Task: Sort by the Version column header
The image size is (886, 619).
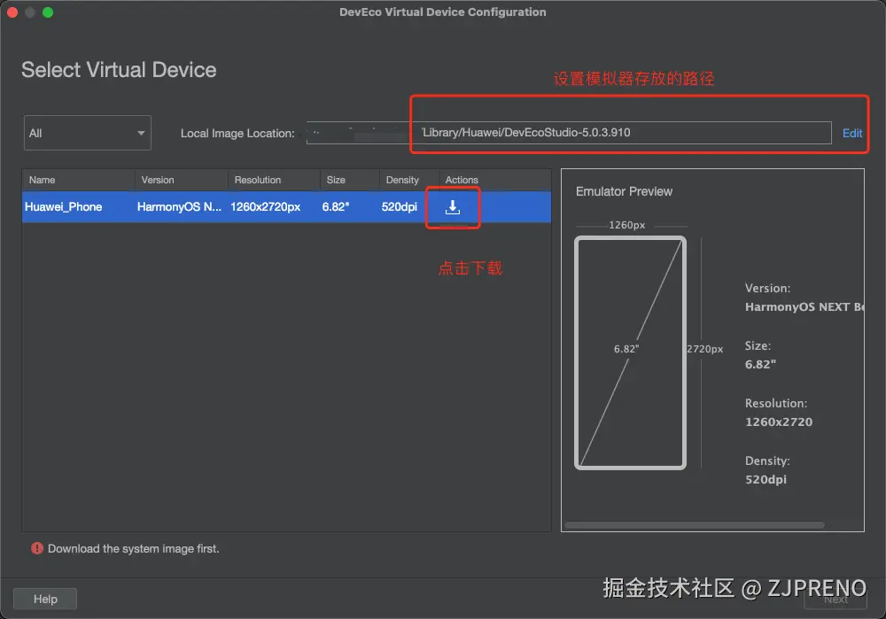Action: (181, 180)
